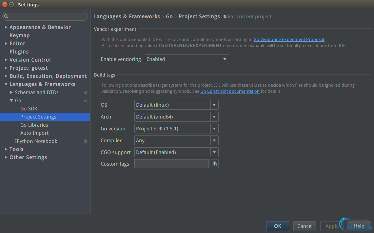374x233 pixels.
Task: Focus the Custom tags input field
Action: [171, 164]
